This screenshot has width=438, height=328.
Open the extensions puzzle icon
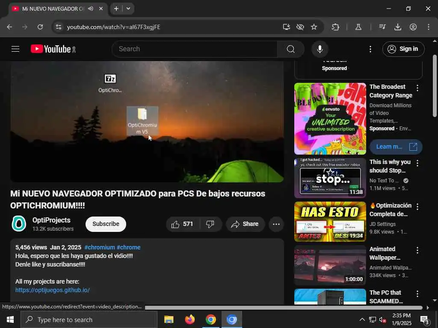click(x=335, y=27)
